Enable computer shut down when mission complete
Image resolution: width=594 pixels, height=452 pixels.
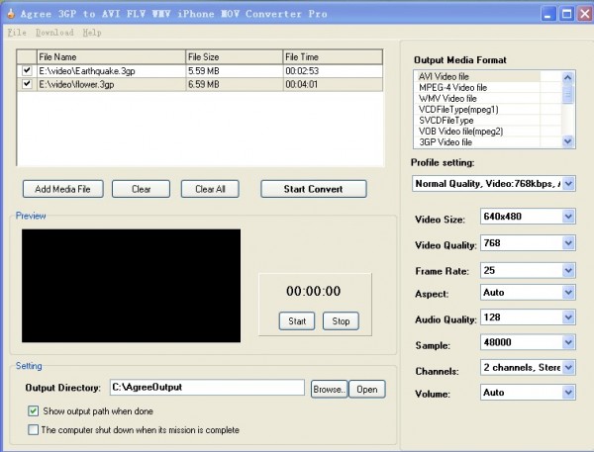[x=34, y=430]
